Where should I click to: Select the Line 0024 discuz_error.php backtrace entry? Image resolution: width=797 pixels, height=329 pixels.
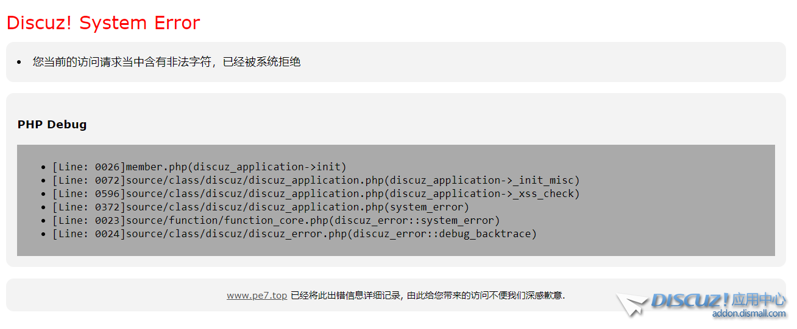pos(294,234)
